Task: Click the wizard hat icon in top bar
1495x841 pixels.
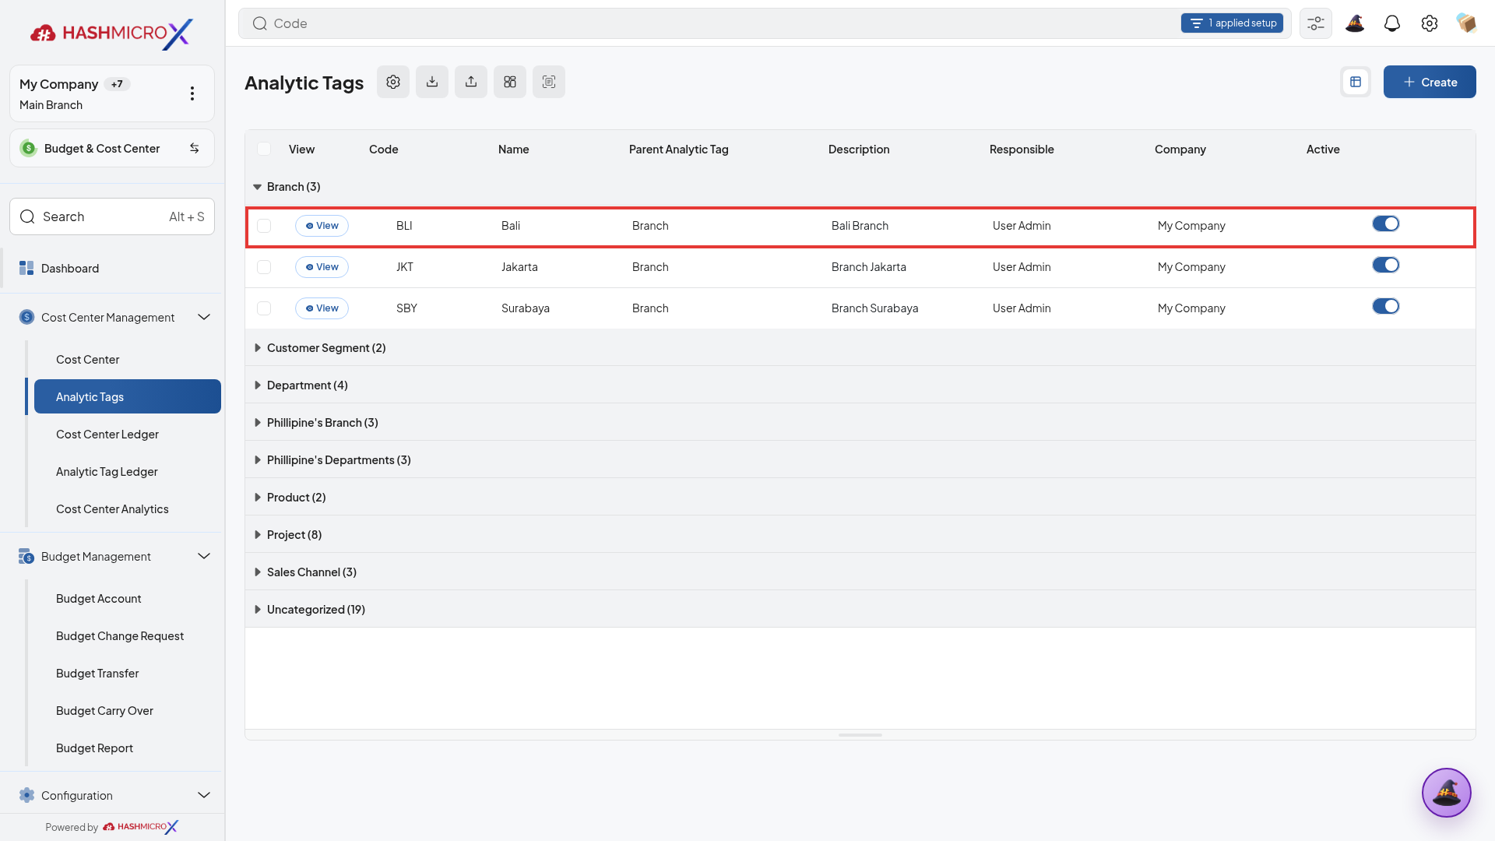Action: (1355, 23)
